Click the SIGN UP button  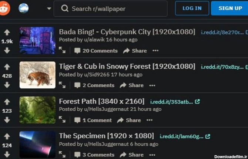point(230,8)
